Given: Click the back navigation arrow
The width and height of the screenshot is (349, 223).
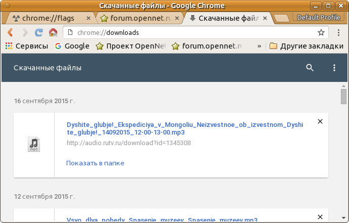Looking at the screenshot, I should tap(10, 33).
